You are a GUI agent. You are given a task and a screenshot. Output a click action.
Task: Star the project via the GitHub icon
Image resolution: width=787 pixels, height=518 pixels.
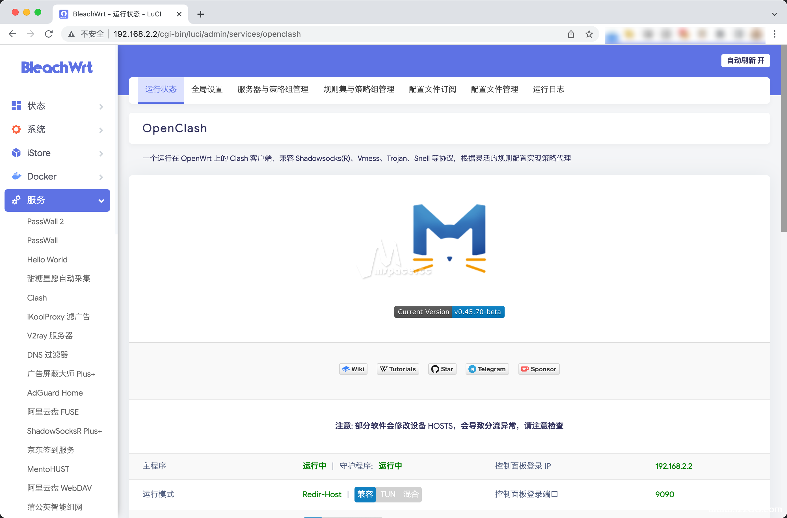(436, 369)
